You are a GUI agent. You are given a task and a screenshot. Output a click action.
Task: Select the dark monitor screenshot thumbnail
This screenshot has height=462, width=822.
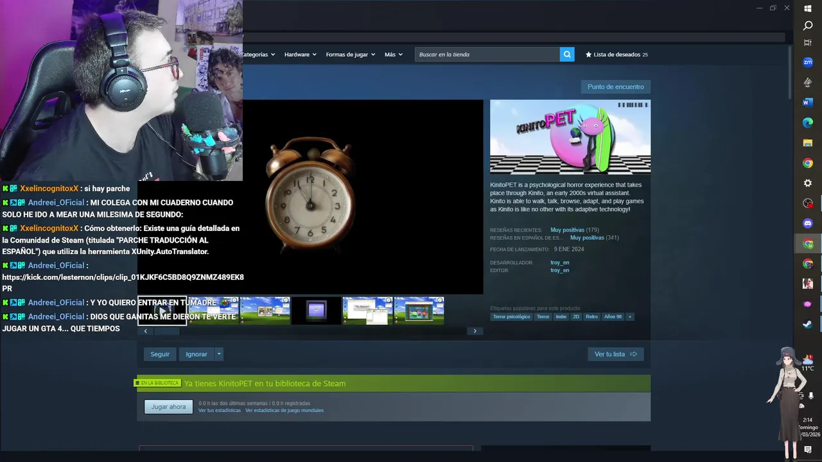coord(316,311)
